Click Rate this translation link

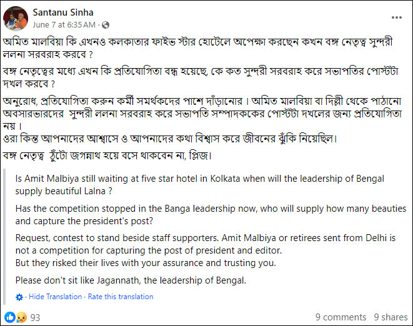(121, 297)
